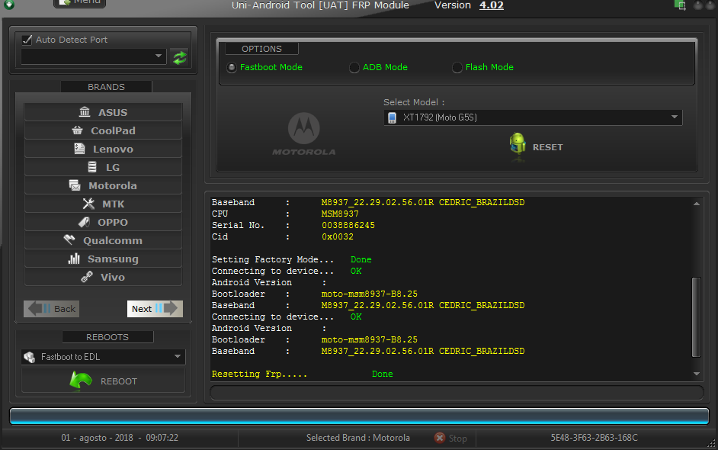Open the Menu button at top
This screenshot has width=718, height=450.
tap(80, 3)
